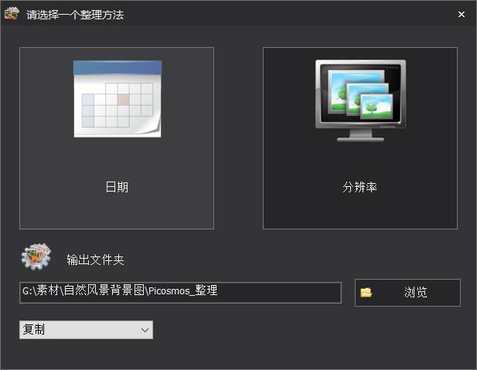Choose the 分辨率 label to organize by resolution
Viewport: 477px width, 370px height.
(359, 187)
